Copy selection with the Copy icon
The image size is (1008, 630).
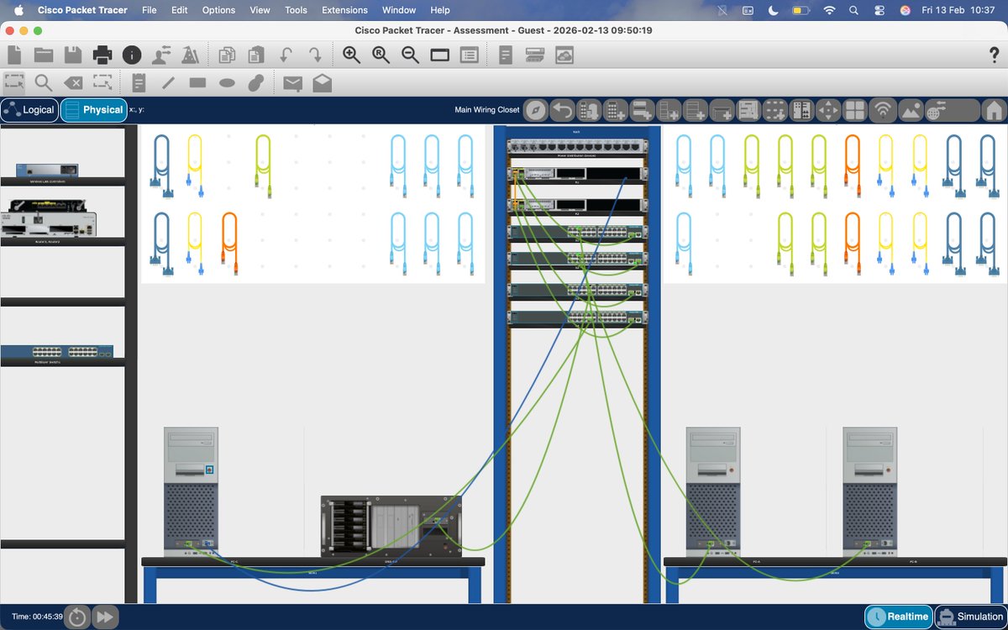pyautogui.click(x=227, y=55)
